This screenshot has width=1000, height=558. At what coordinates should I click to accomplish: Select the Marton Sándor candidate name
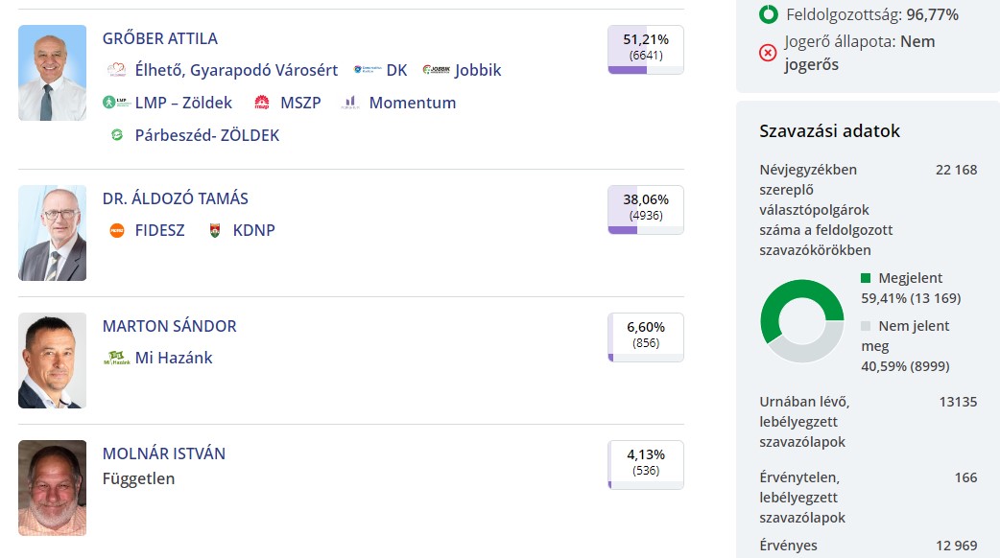[x=169, y=326]
